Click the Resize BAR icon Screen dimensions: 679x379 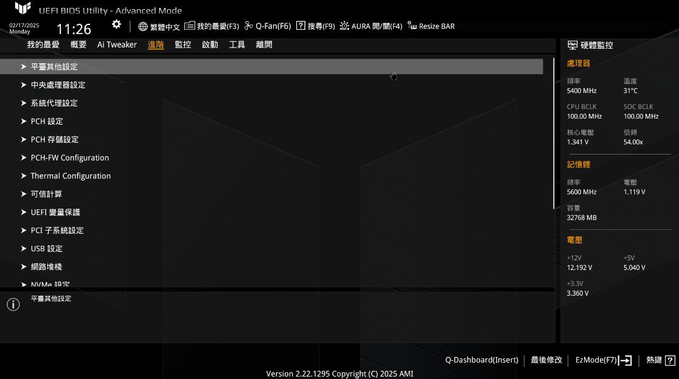click(413, 26)
